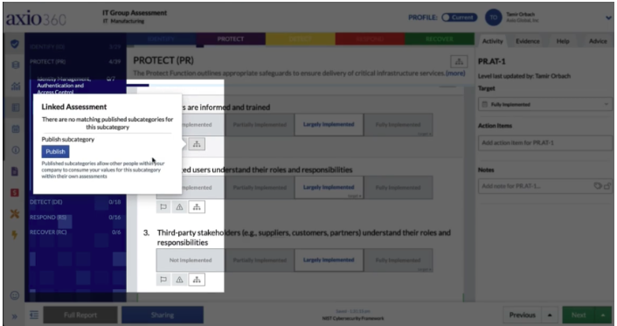Open the Evidence tab
This screenshot has height=326, width=617.
528,41
